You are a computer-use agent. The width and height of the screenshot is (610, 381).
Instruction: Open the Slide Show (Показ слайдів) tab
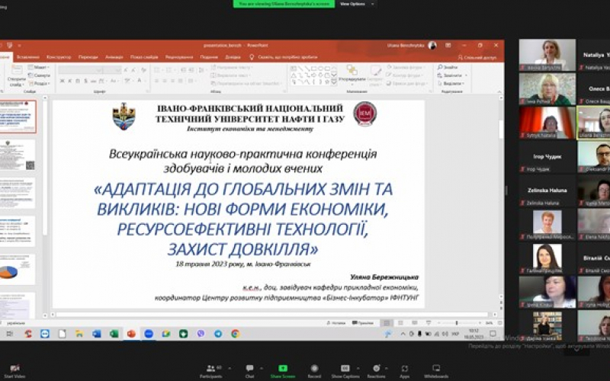pyautogui.click(x=144, y=57)
